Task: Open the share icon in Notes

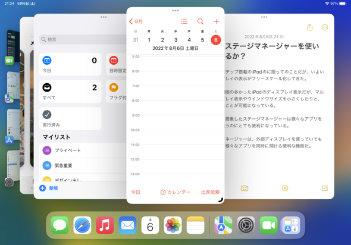Action: [x=309, y=27]
